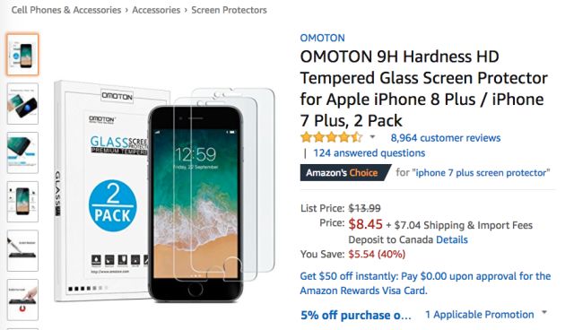Open the Cell Phones & Accessories breadcrumb
Screen dimensions: 574x330
66,10
